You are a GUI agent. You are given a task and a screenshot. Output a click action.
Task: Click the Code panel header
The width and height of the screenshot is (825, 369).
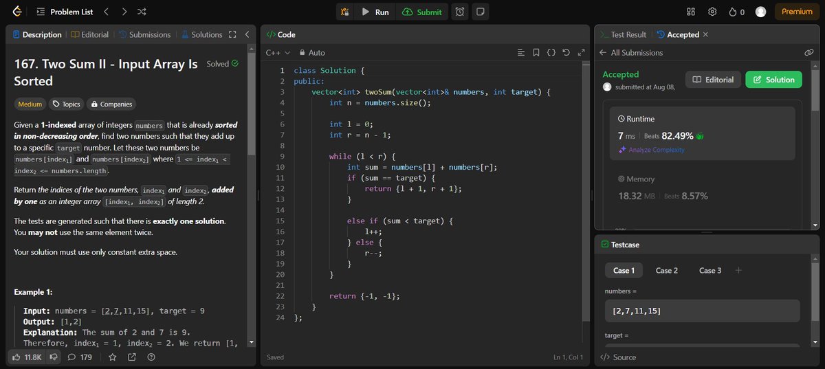pyautogui.click(x=280, y=34)
